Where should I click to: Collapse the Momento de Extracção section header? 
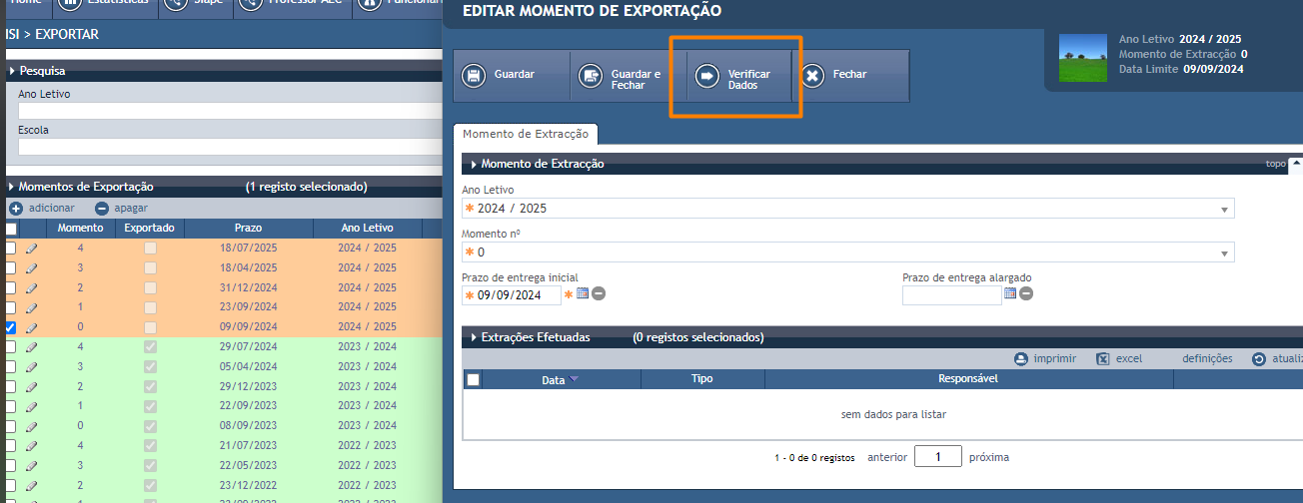tap(472, 164)
